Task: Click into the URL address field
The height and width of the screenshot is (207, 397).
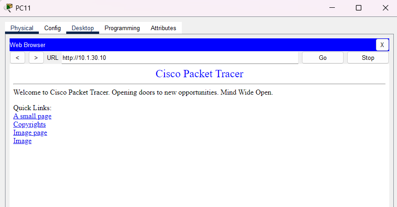Action: point(180,58)
